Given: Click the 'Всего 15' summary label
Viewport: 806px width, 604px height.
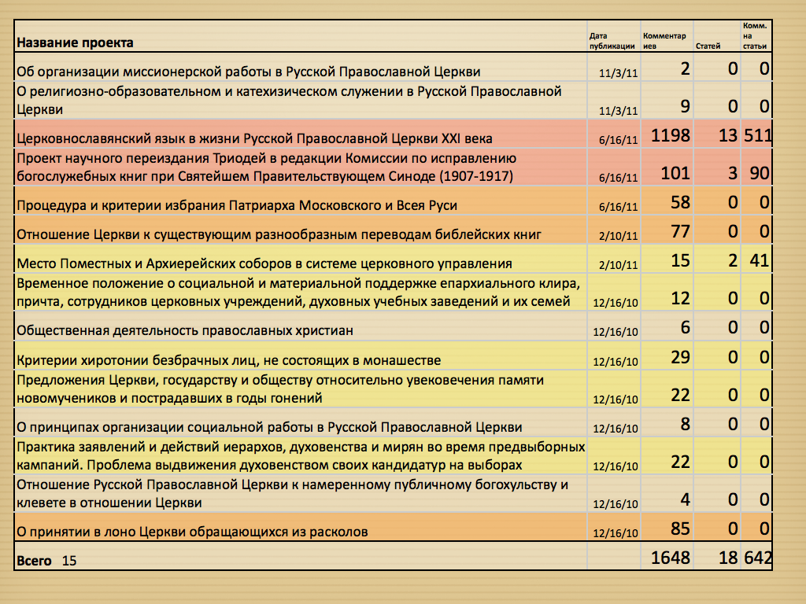Looking at the screenshot, I should (x=47, y=561).
